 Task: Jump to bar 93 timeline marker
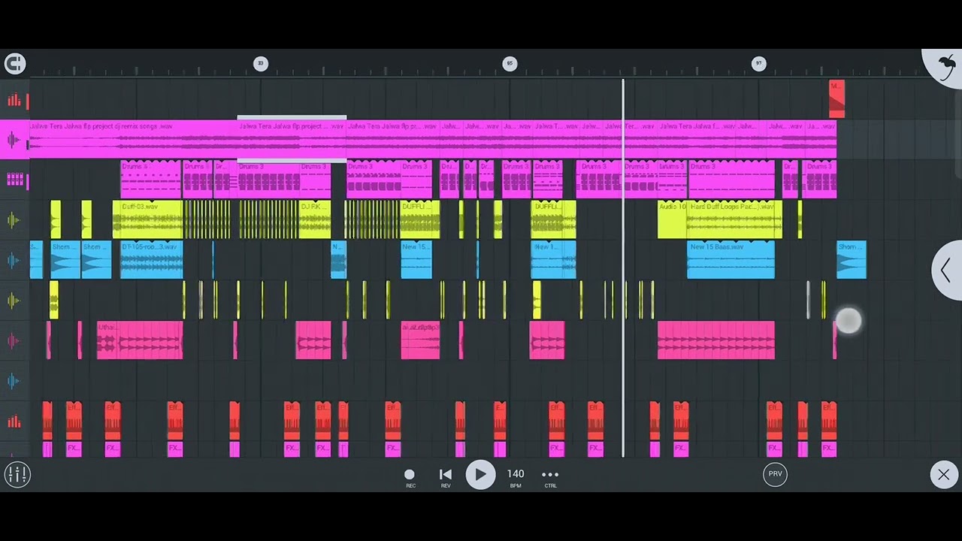260,64
